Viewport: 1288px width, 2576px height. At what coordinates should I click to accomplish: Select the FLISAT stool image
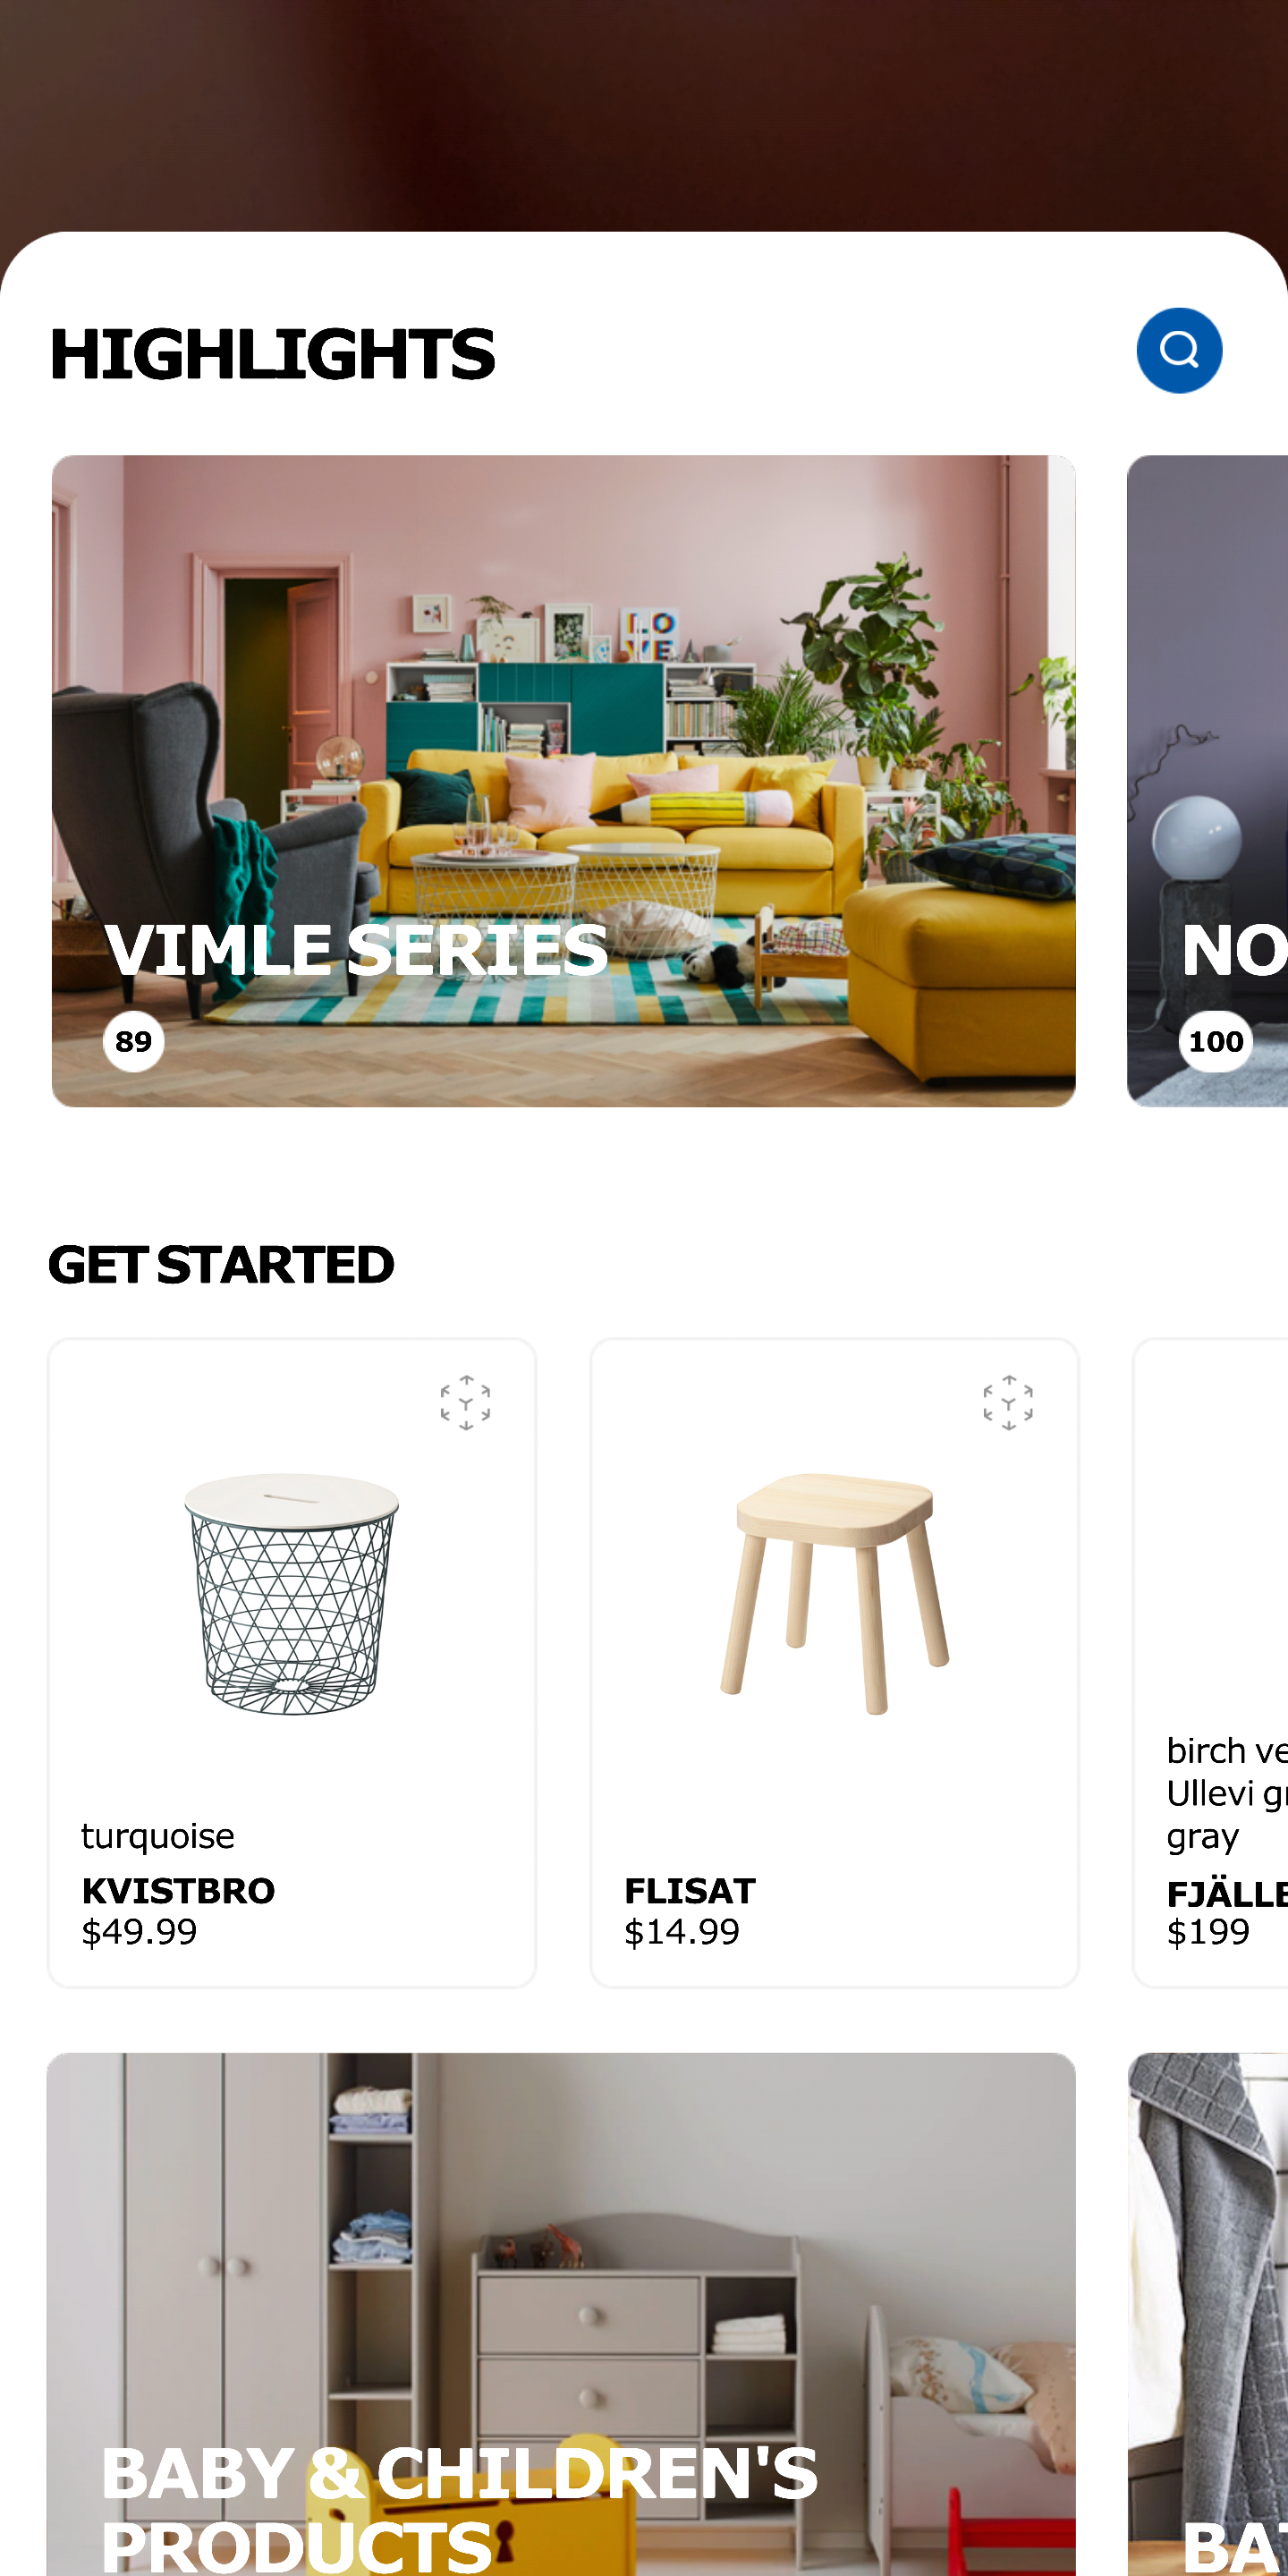click(x=835, y=1593)
